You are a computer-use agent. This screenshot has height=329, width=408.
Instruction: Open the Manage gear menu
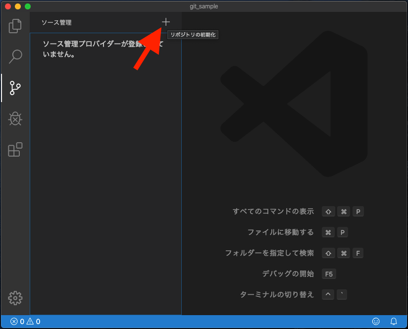(15, 298)
